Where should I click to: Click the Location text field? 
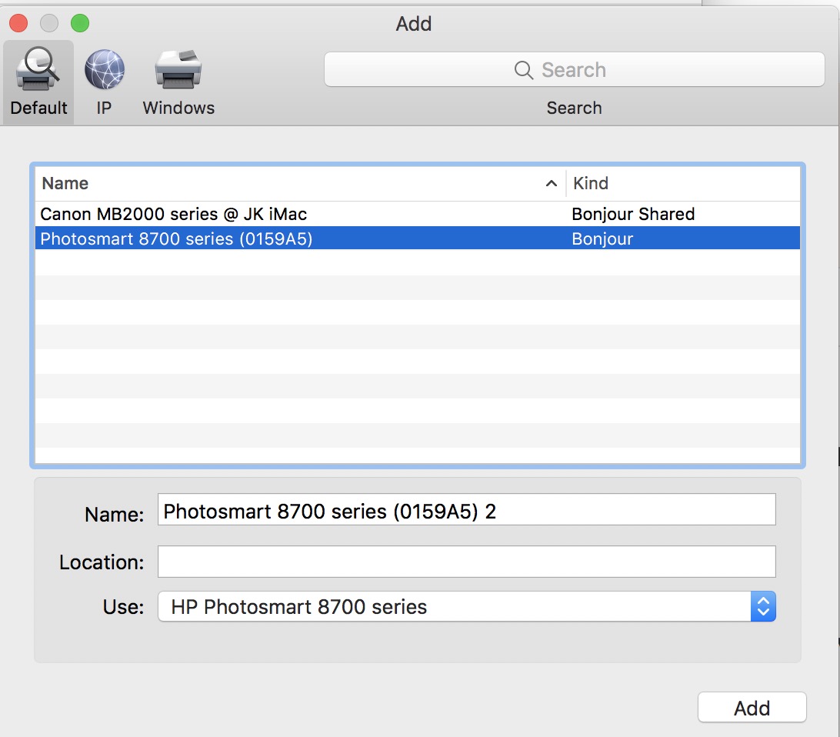click(x=466, y=562)
